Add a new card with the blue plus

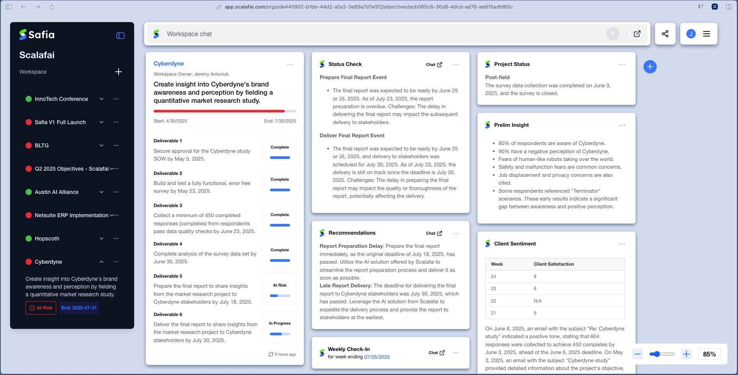650,67
